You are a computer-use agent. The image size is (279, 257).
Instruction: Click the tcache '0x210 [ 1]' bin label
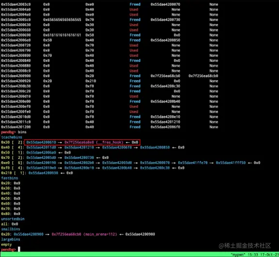click(x=14, y=173)
